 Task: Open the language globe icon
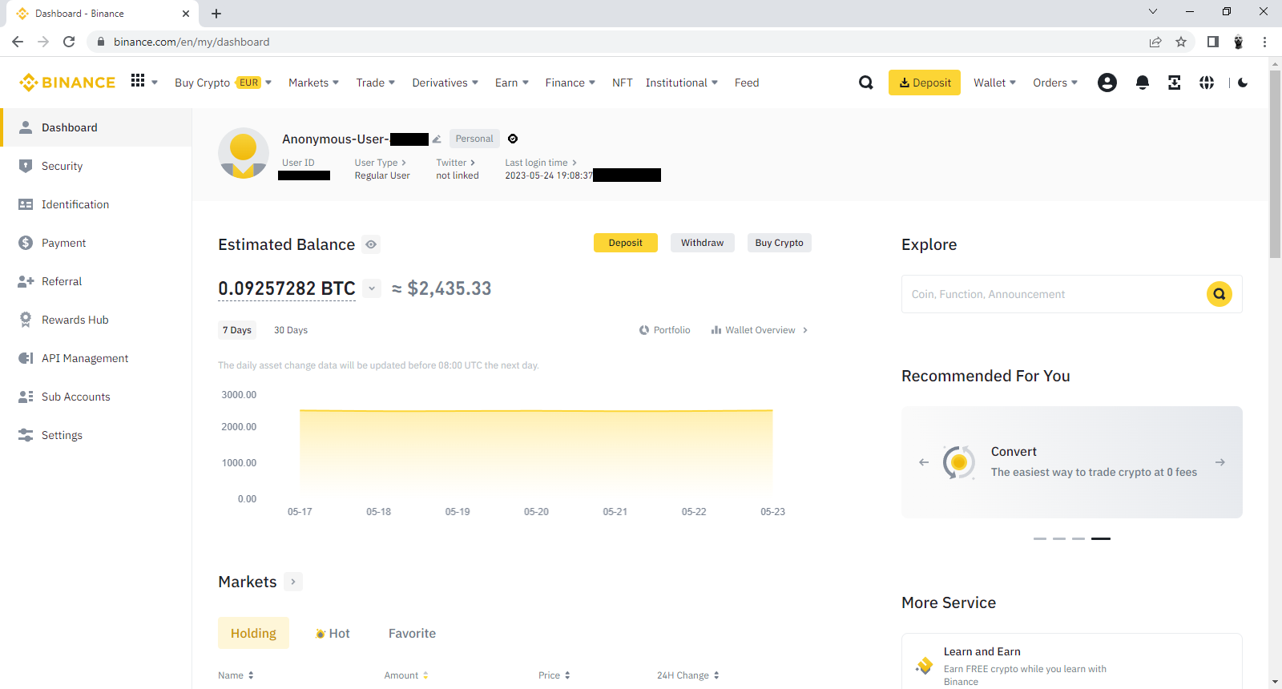(x=1207, y=83)
